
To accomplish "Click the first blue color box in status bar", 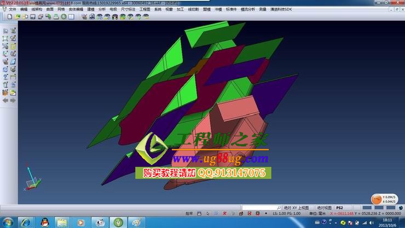I will (367, 208).
